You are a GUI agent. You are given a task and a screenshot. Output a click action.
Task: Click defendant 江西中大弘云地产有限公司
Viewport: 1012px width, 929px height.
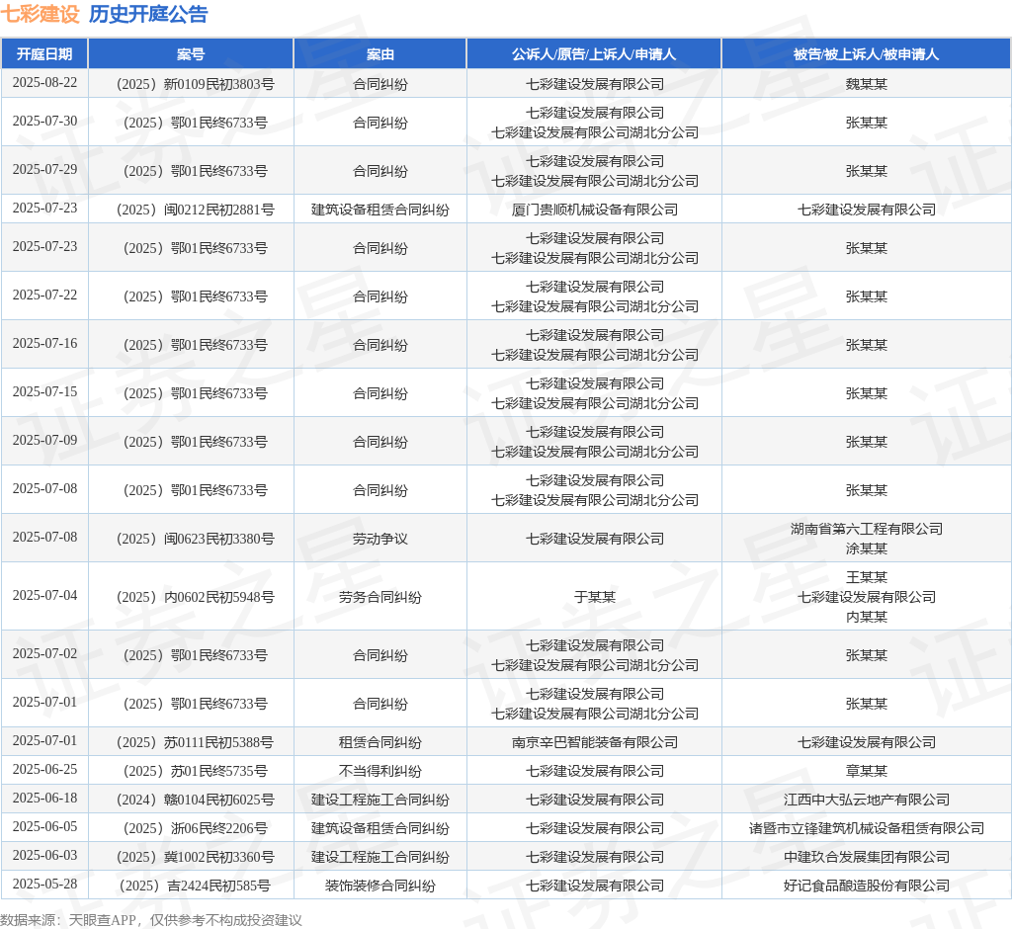coord(866,800)
